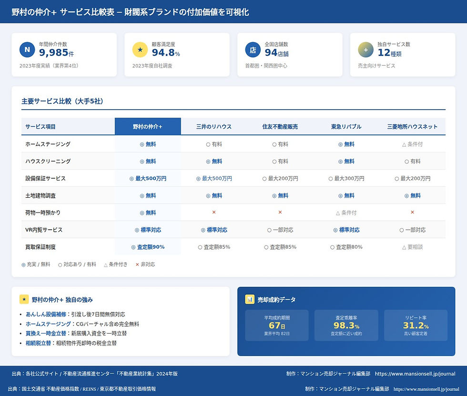Click the yellow star icon beside 野村の仲介+ 独自の強み

(x=24, y=299)
